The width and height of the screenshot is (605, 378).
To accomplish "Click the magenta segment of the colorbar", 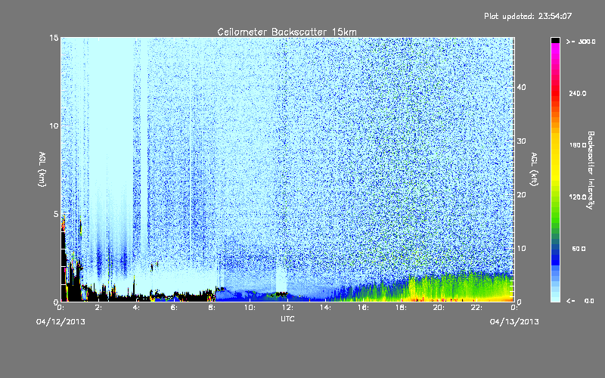I will pyautogui.click(x=555, y=50).
